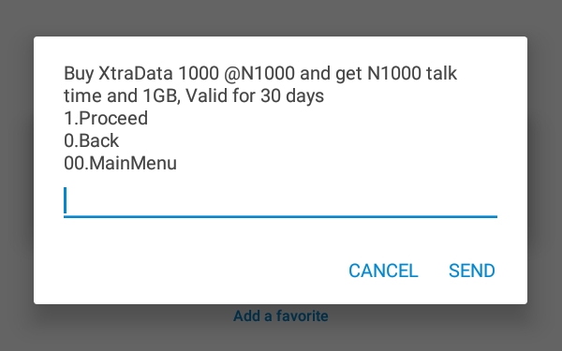Click the blank dialog area between input and buttons
This screenshot has width=562, height=351.
[280, 237]
